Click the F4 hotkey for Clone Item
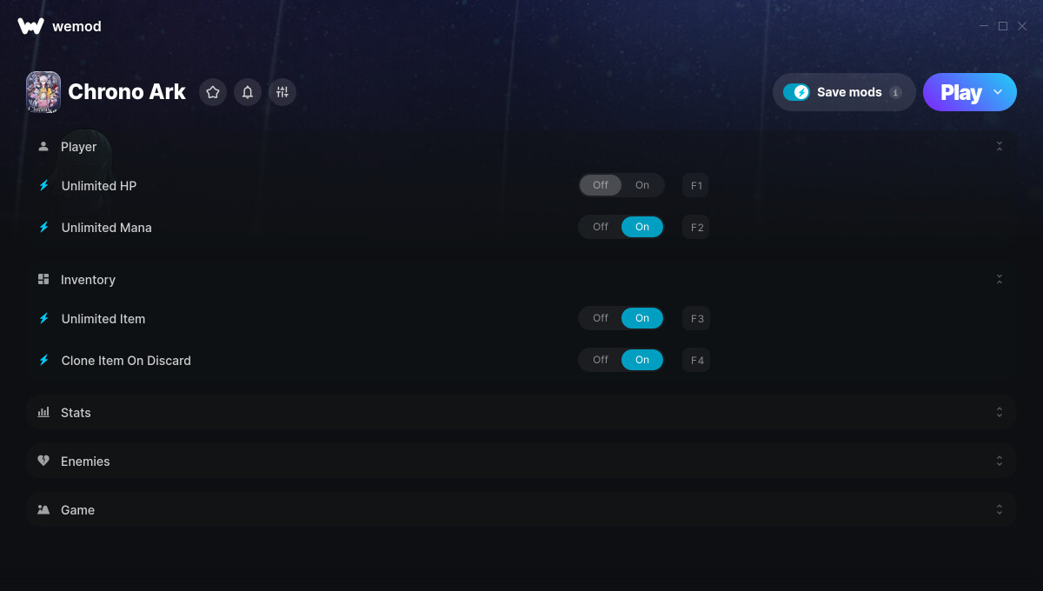1043x591 pixels. coord(697,360)
